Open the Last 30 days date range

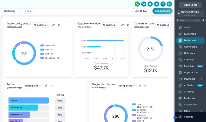pos(141,11)
